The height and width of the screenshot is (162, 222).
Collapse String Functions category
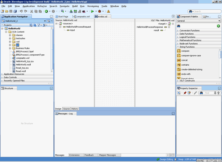(178, 47)
